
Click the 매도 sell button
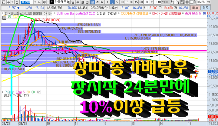(206, 8)
